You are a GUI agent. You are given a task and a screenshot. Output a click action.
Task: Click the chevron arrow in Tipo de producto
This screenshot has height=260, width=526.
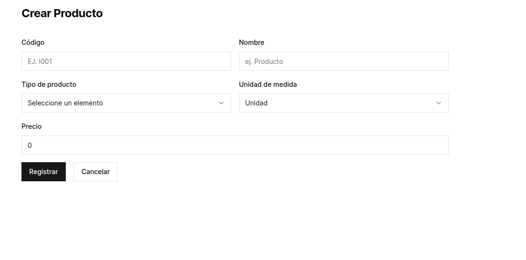pyautogui.click(x=221, y=103)
